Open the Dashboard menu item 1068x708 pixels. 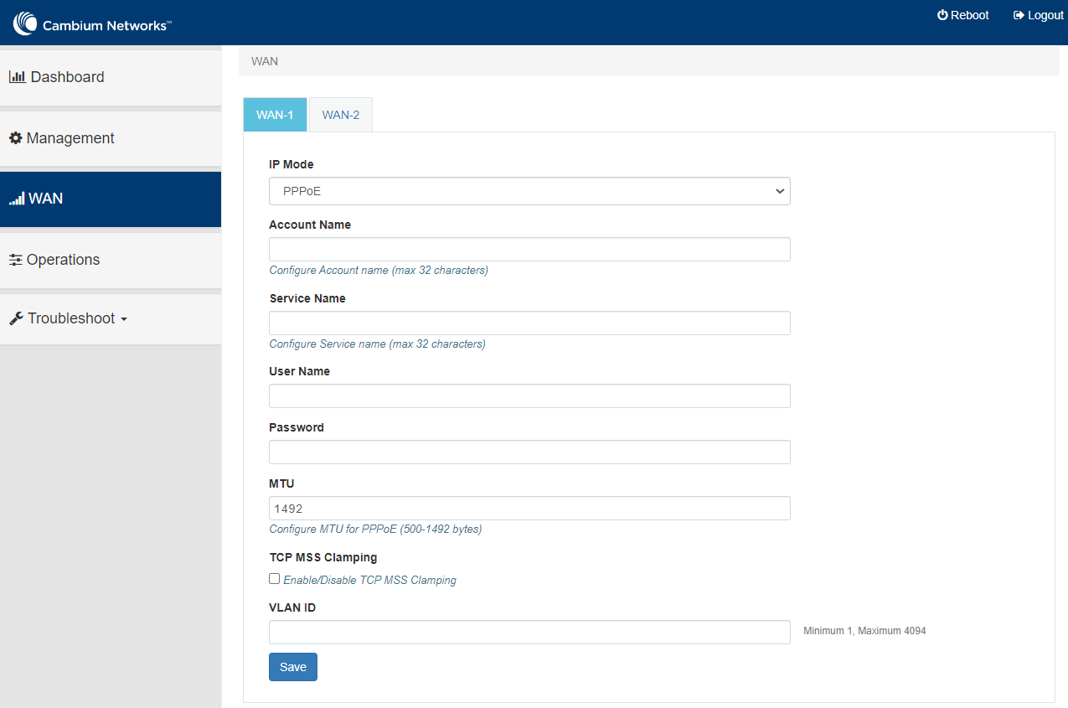coord(111,77)
